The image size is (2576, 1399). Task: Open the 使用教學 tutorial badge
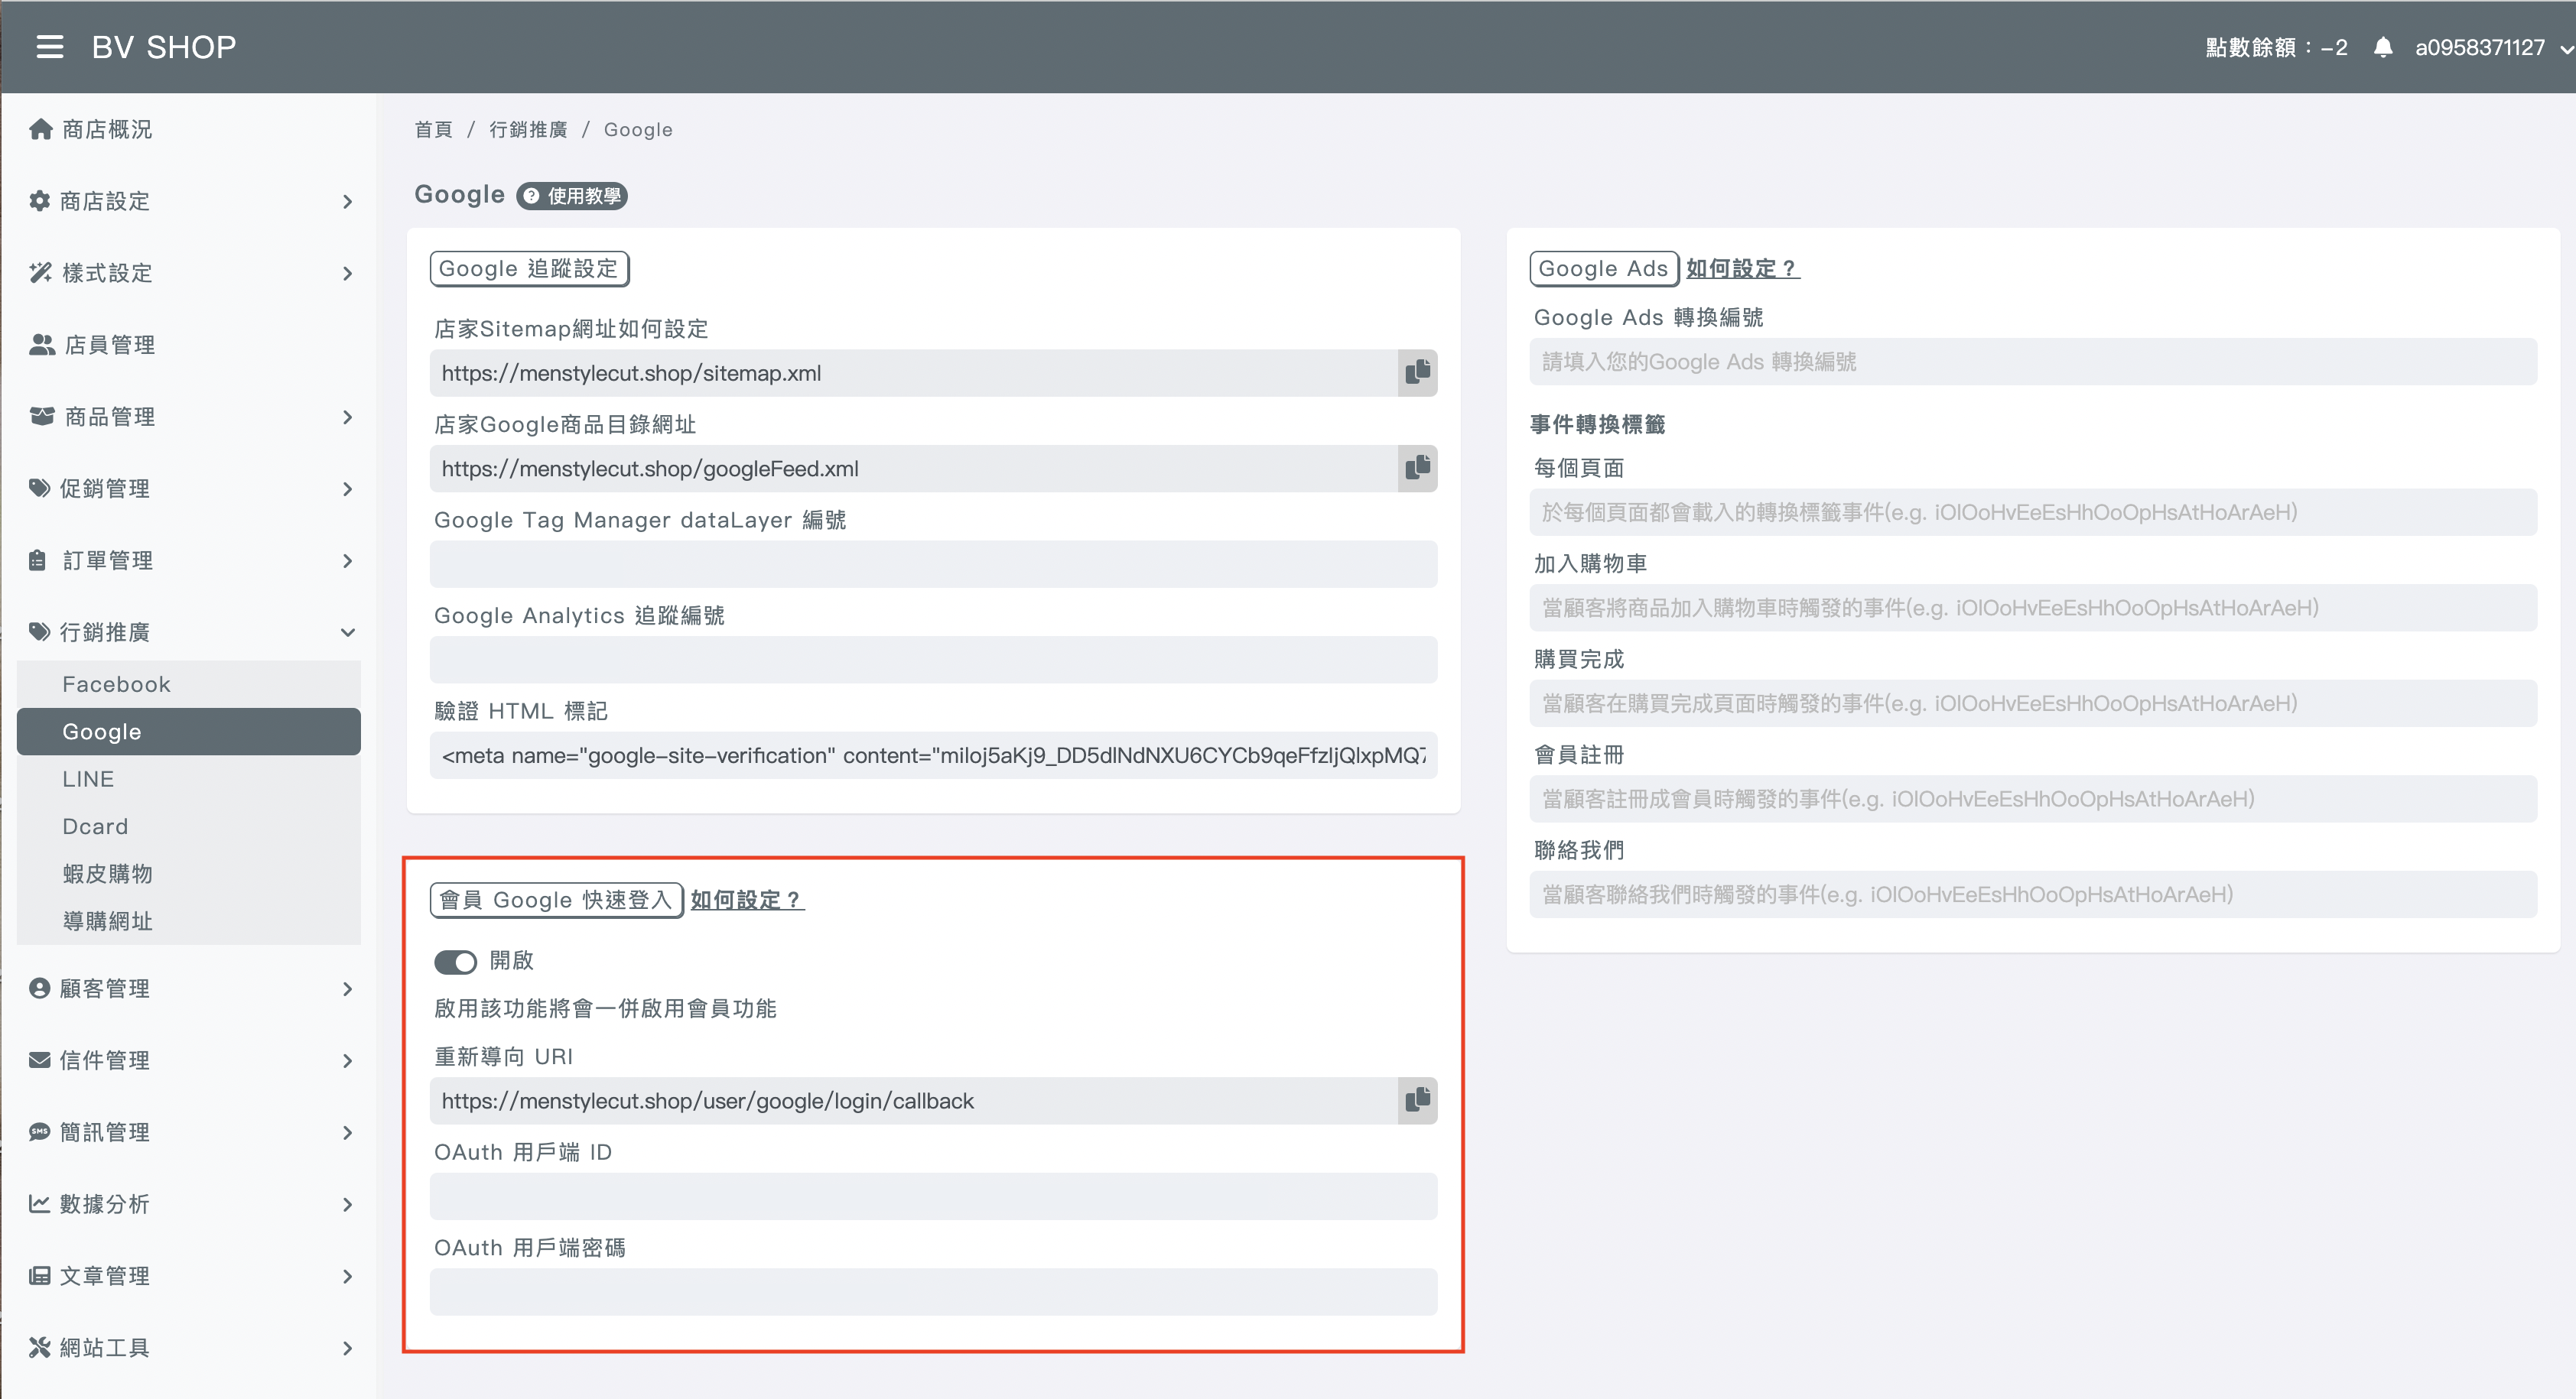tap(572, 196)
